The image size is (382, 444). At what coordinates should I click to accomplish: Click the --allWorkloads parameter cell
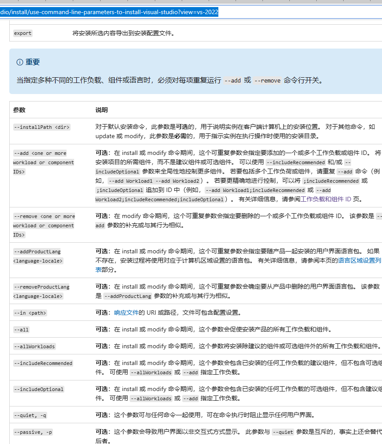[34, 346]
